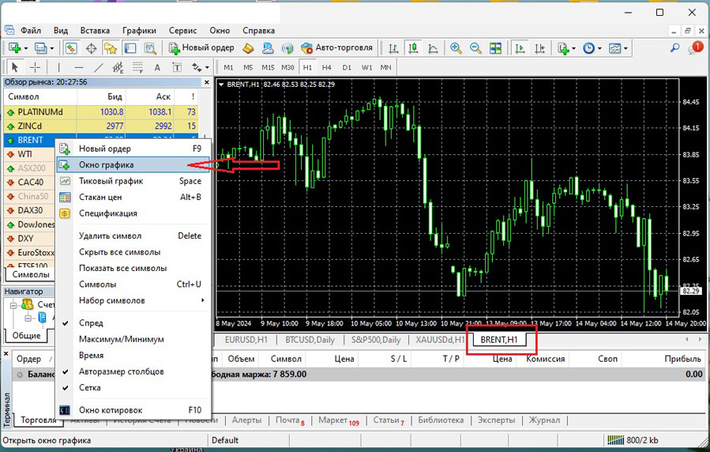Choose Стакан цен in context menu

tap(133, 198)
